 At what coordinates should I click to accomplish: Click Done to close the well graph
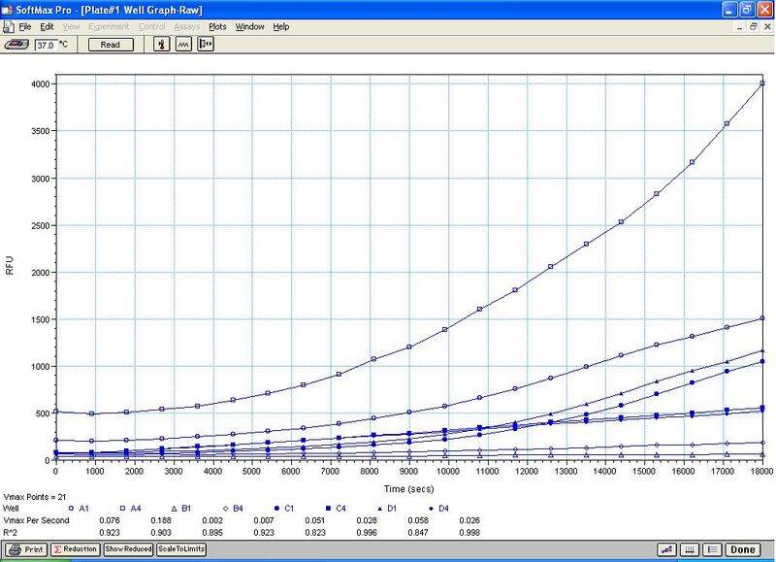(x=743, y=549)
